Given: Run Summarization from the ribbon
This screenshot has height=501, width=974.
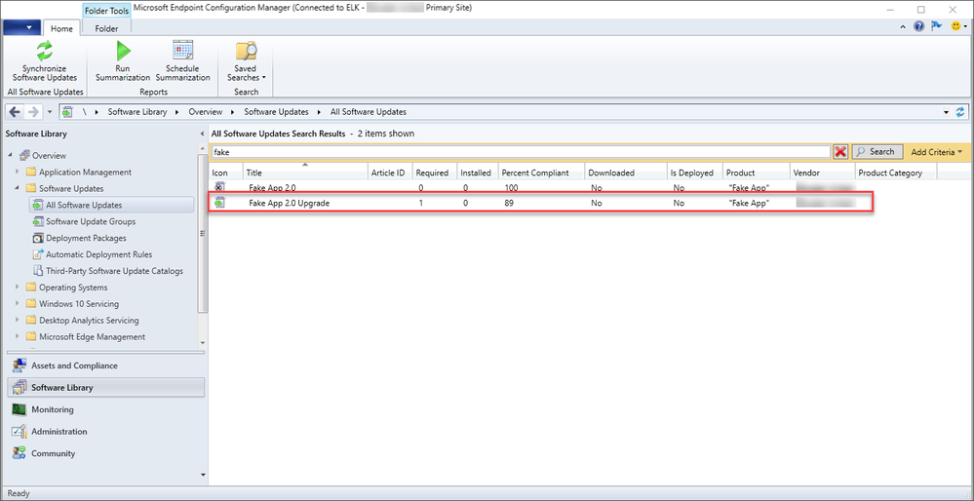Looking at the screenshot, I should click(x=123, y=62).
